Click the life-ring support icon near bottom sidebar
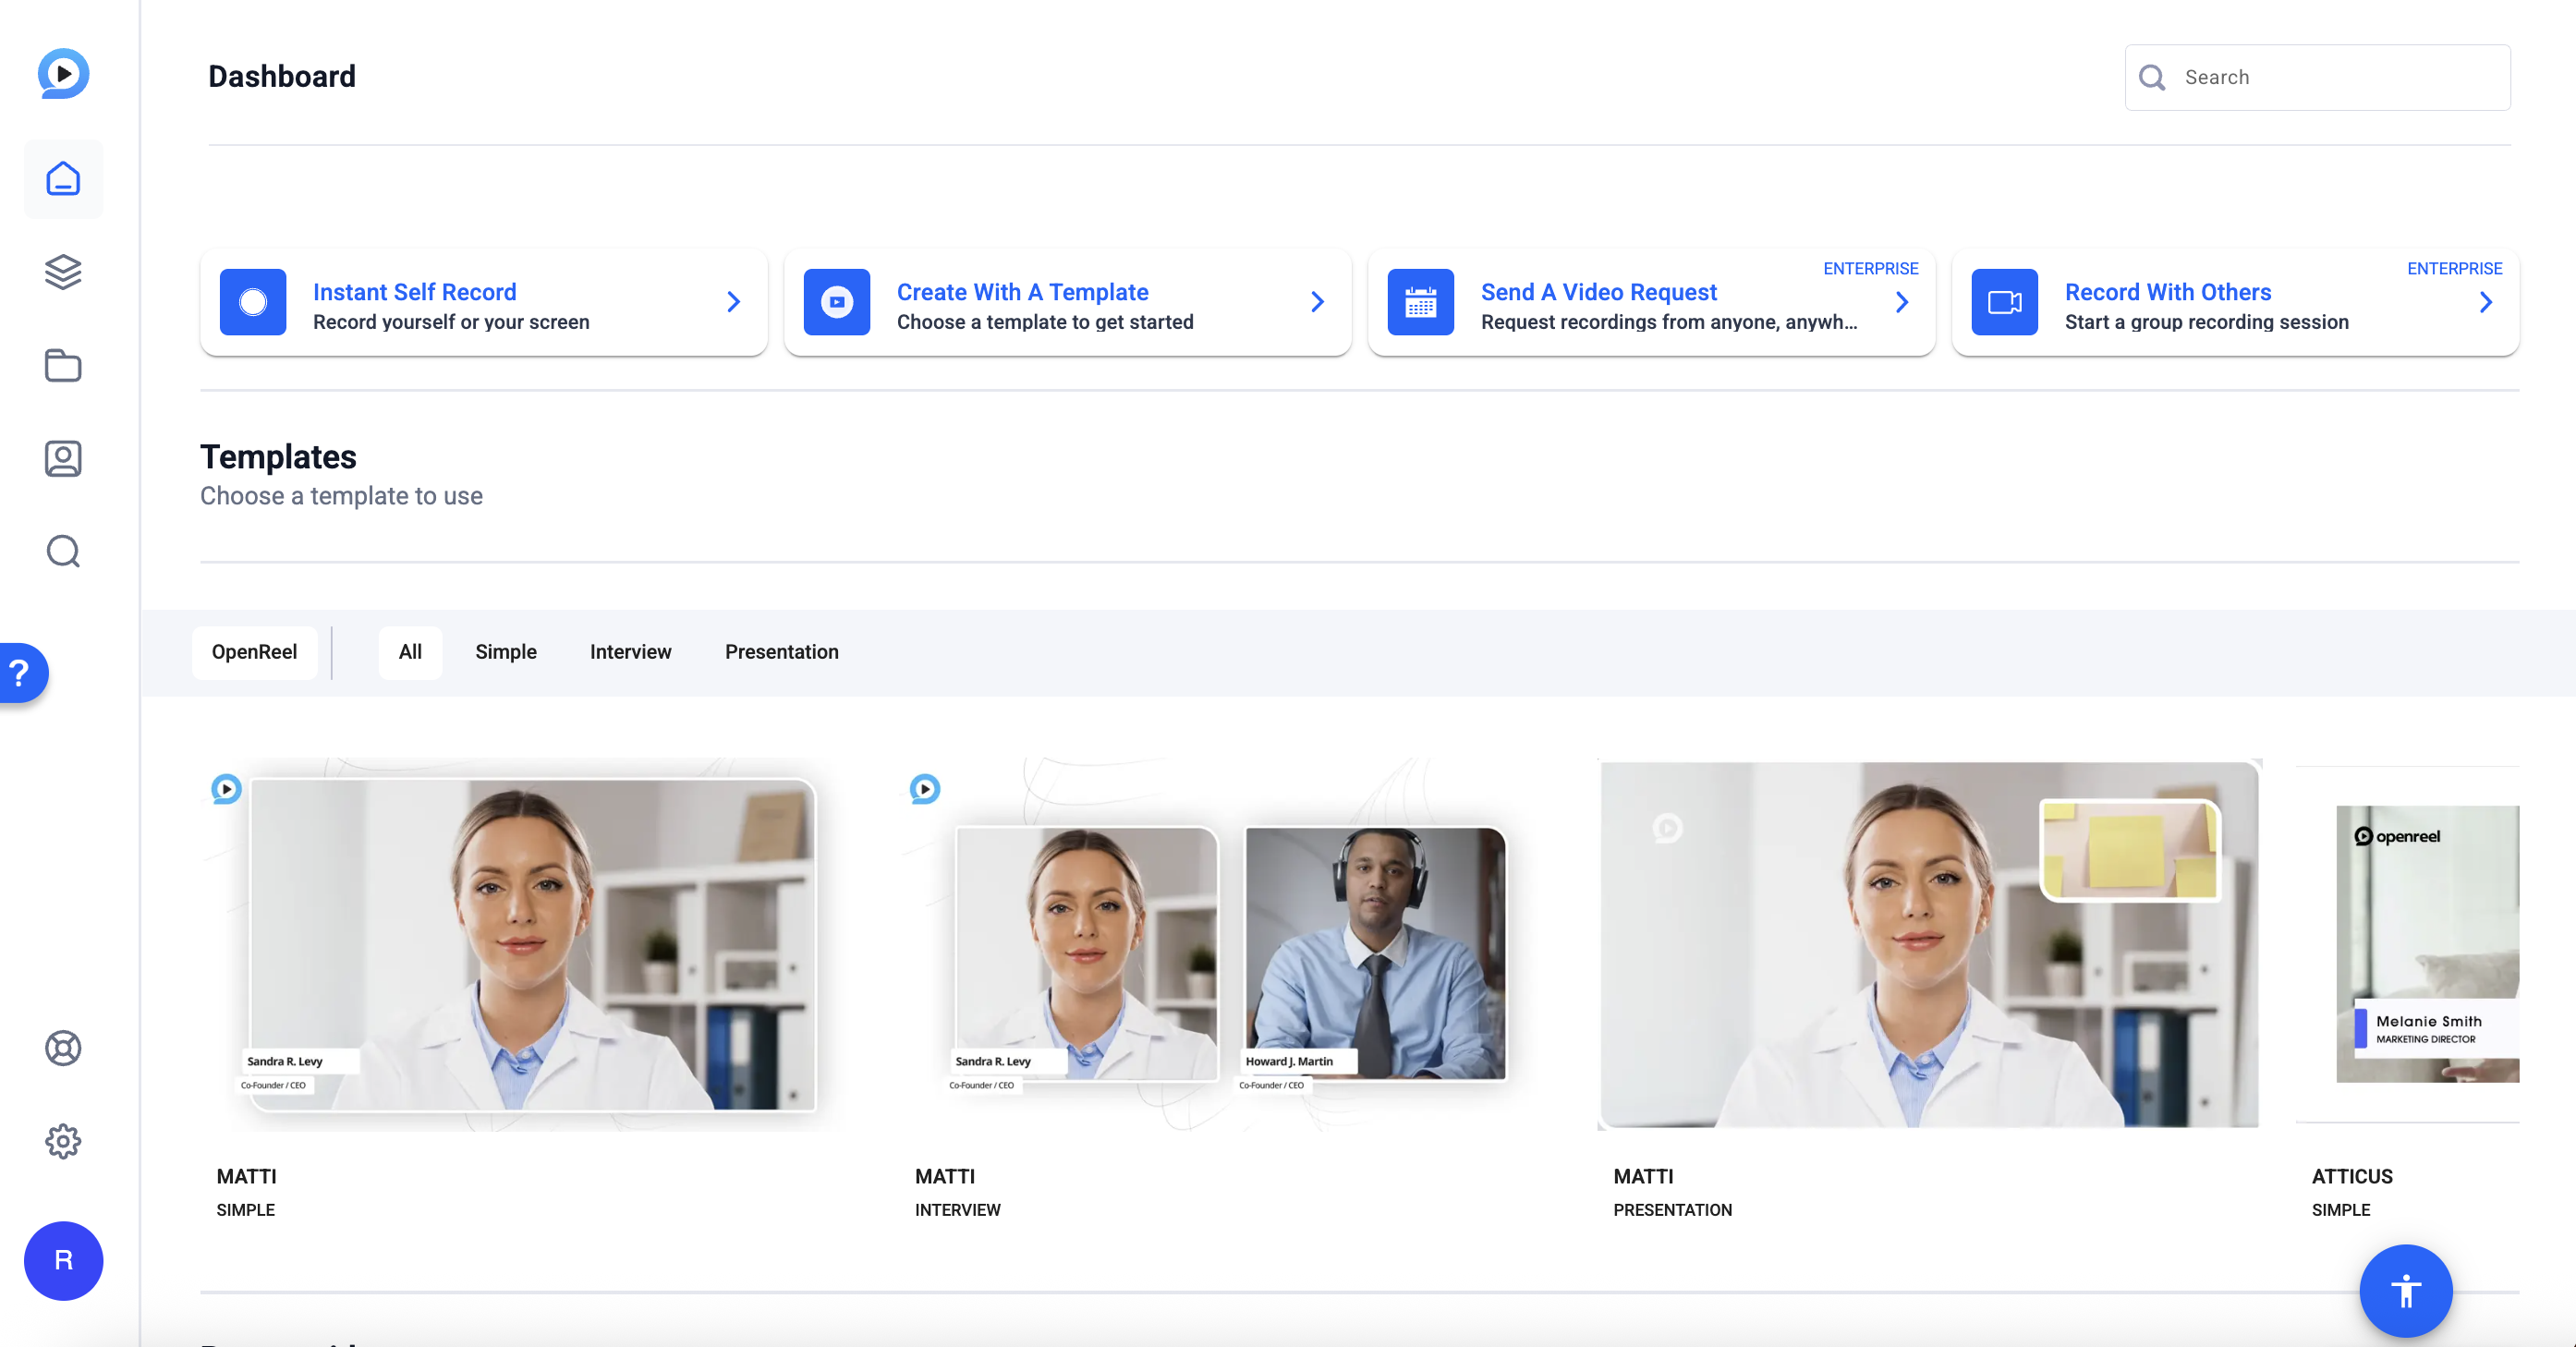Image resolution: width=2576 pixels, height=1347 pixels. [63, 1049]
